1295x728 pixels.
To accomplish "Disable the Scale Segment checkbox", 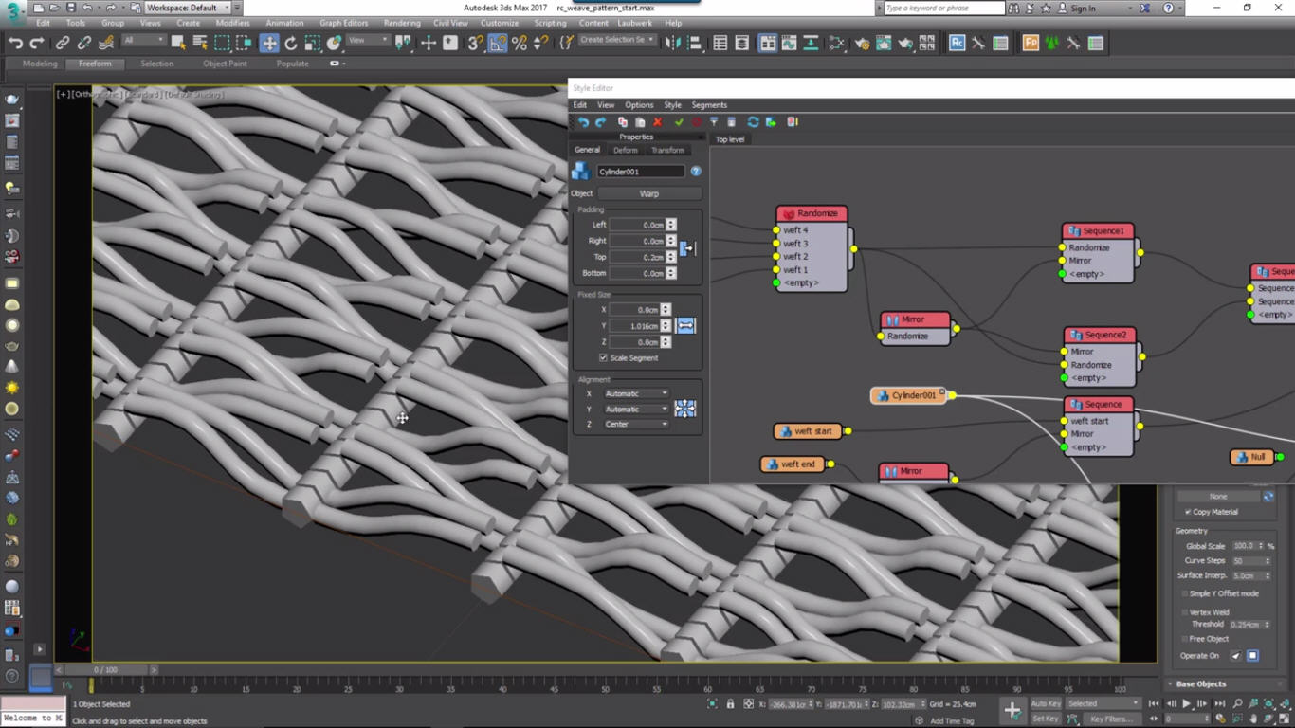I will 605,357.
